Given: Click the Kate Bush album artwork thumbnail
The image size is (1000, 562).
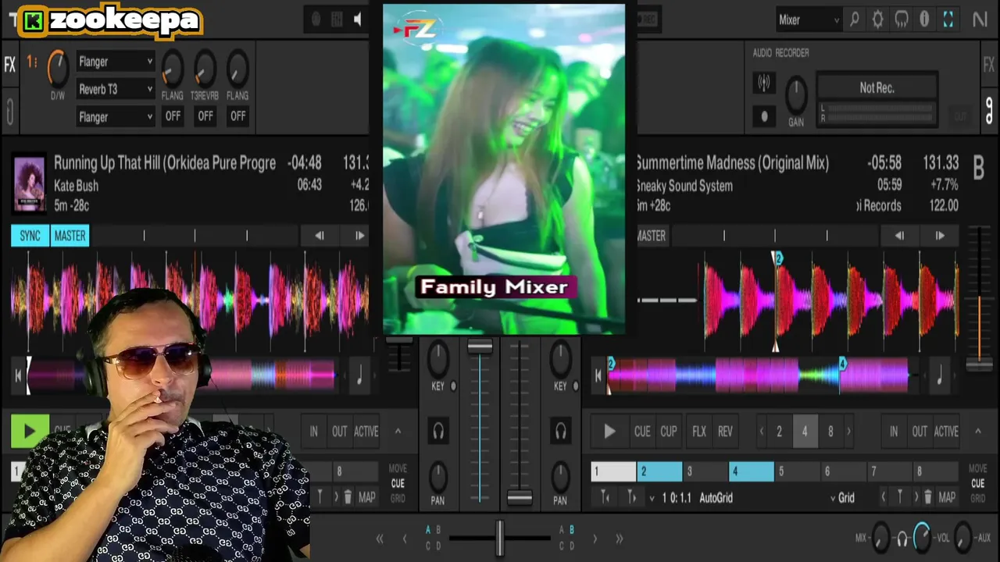Looking at the screenshot, I should point(30,184).
